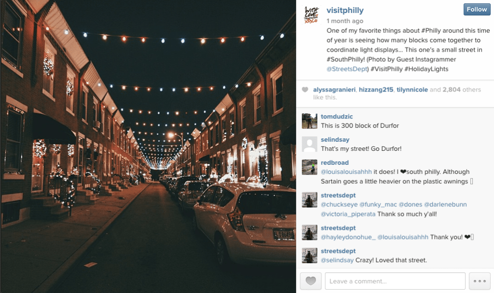The image size is (494, 293).
Task: Click the tomdudzic commenter username
Action: click(x=337, y=117)
